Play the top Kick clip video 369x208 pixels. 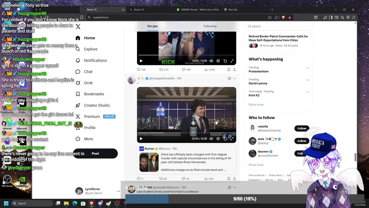tap(141, 61)
